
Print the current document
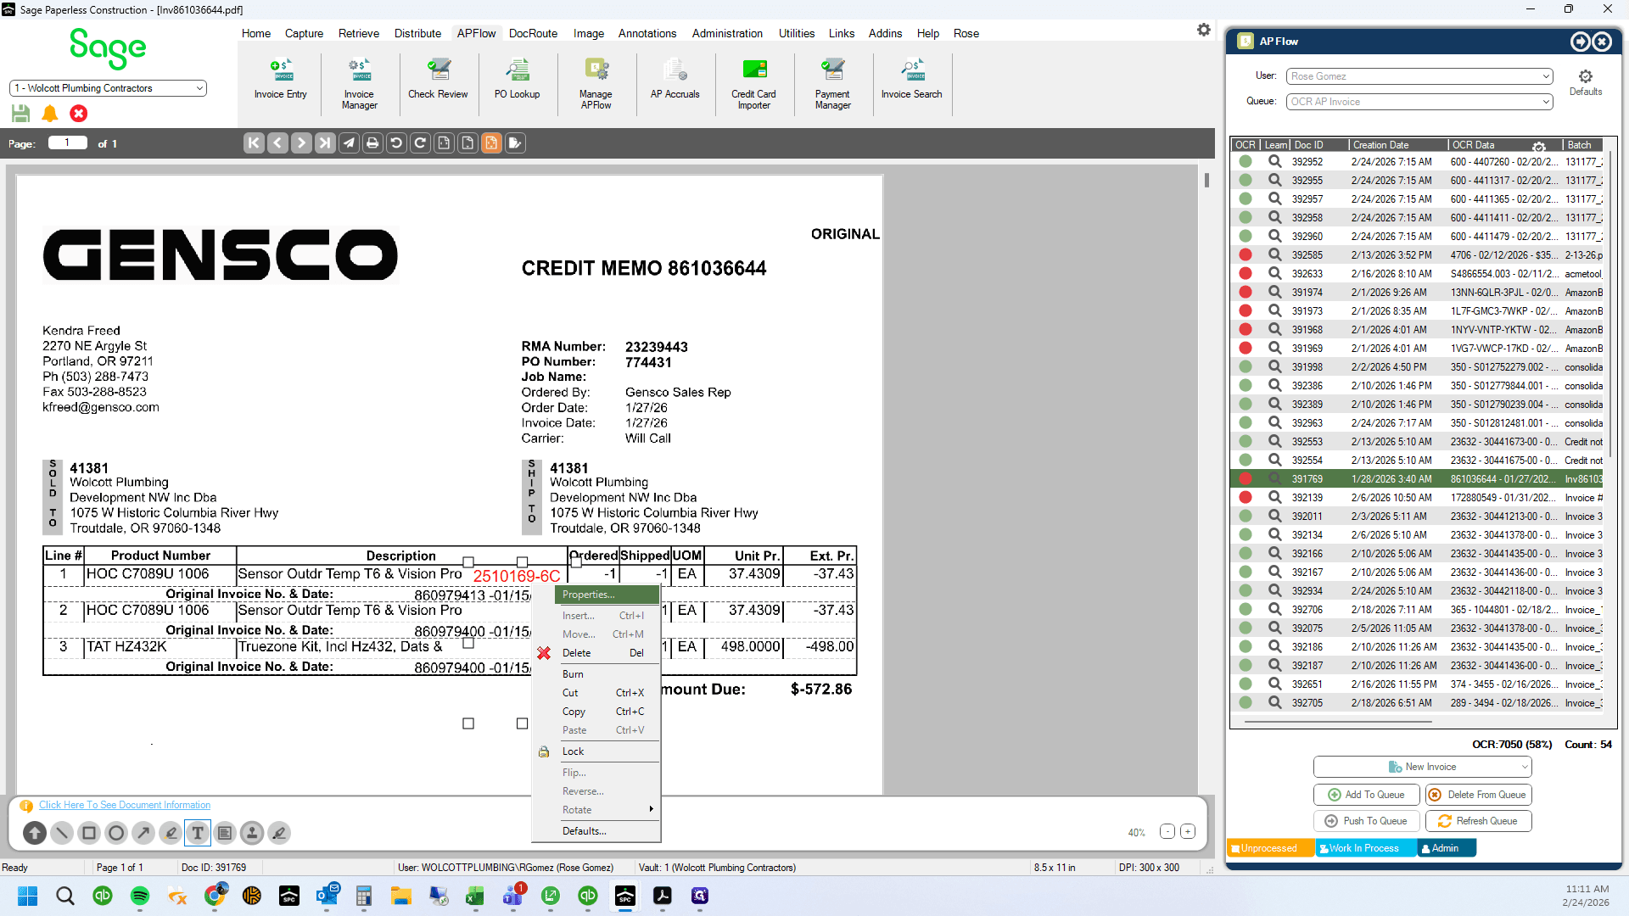pos(372,143)
